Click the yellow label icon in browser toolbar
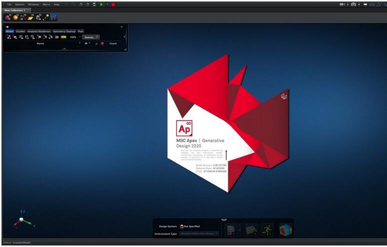This screenshot has height=247, width=387. pos(64,37)
